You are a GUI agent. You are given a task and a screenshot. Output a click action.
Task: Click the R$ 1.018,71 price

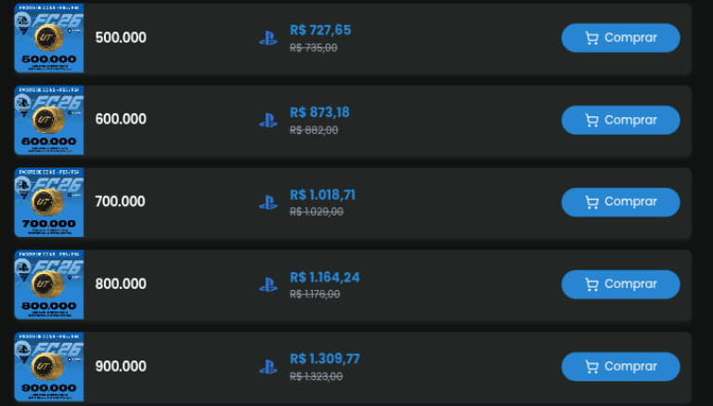coord(322,195)
